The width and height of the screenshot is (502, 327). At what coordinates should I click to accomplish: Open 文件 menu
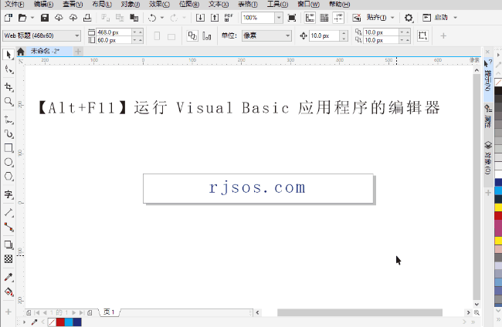click(x=14, y=4)
